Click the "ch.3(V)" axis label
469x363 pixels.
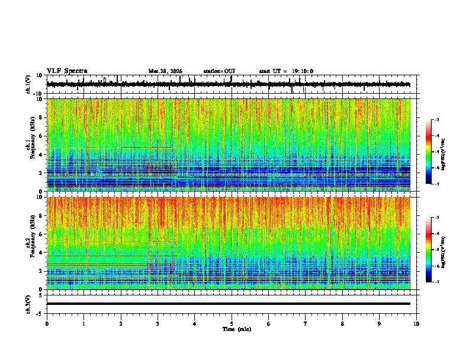tap(28, 304)
